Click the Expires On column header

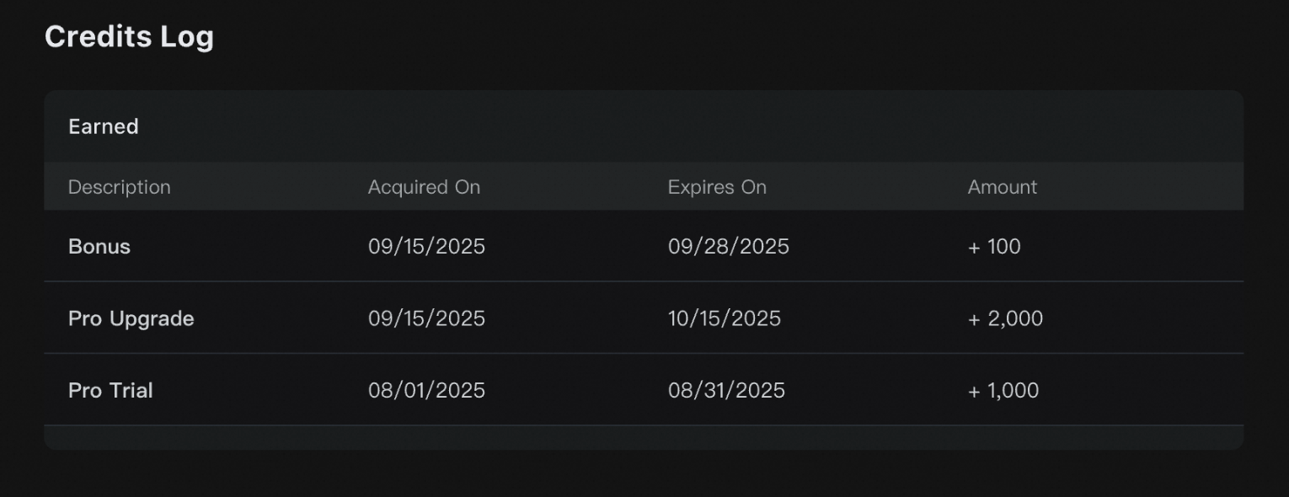[717, 187]
